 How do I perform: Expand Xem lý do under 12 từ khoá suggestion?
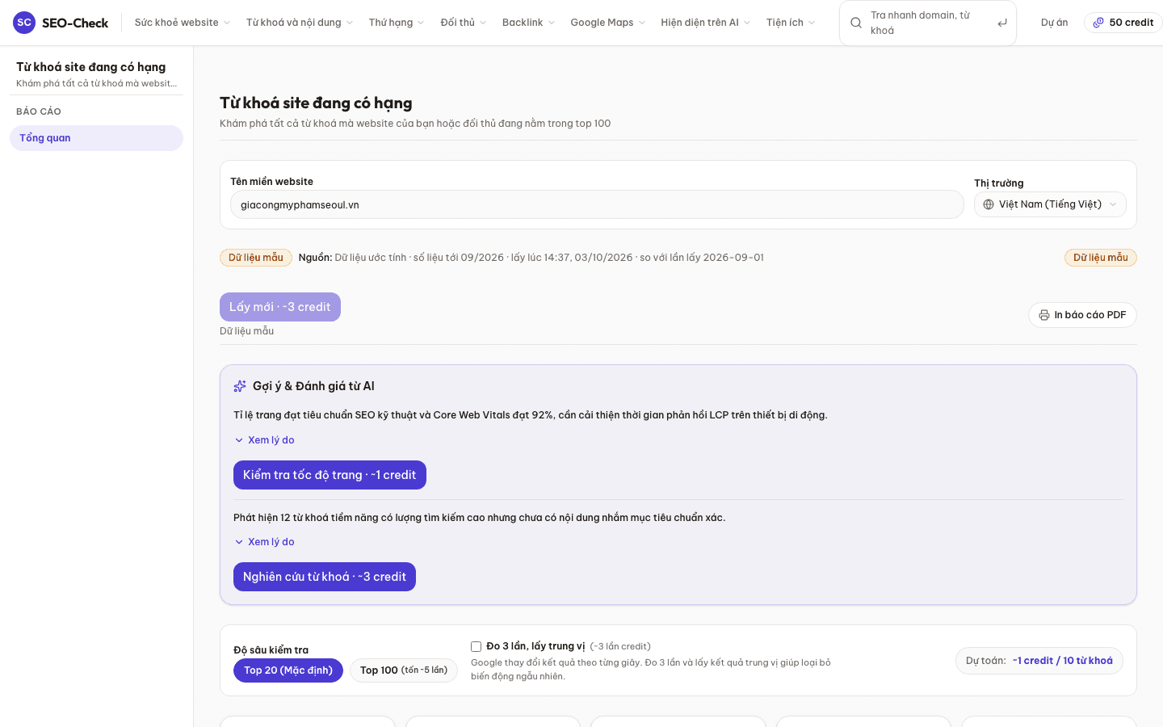[264, 542]
